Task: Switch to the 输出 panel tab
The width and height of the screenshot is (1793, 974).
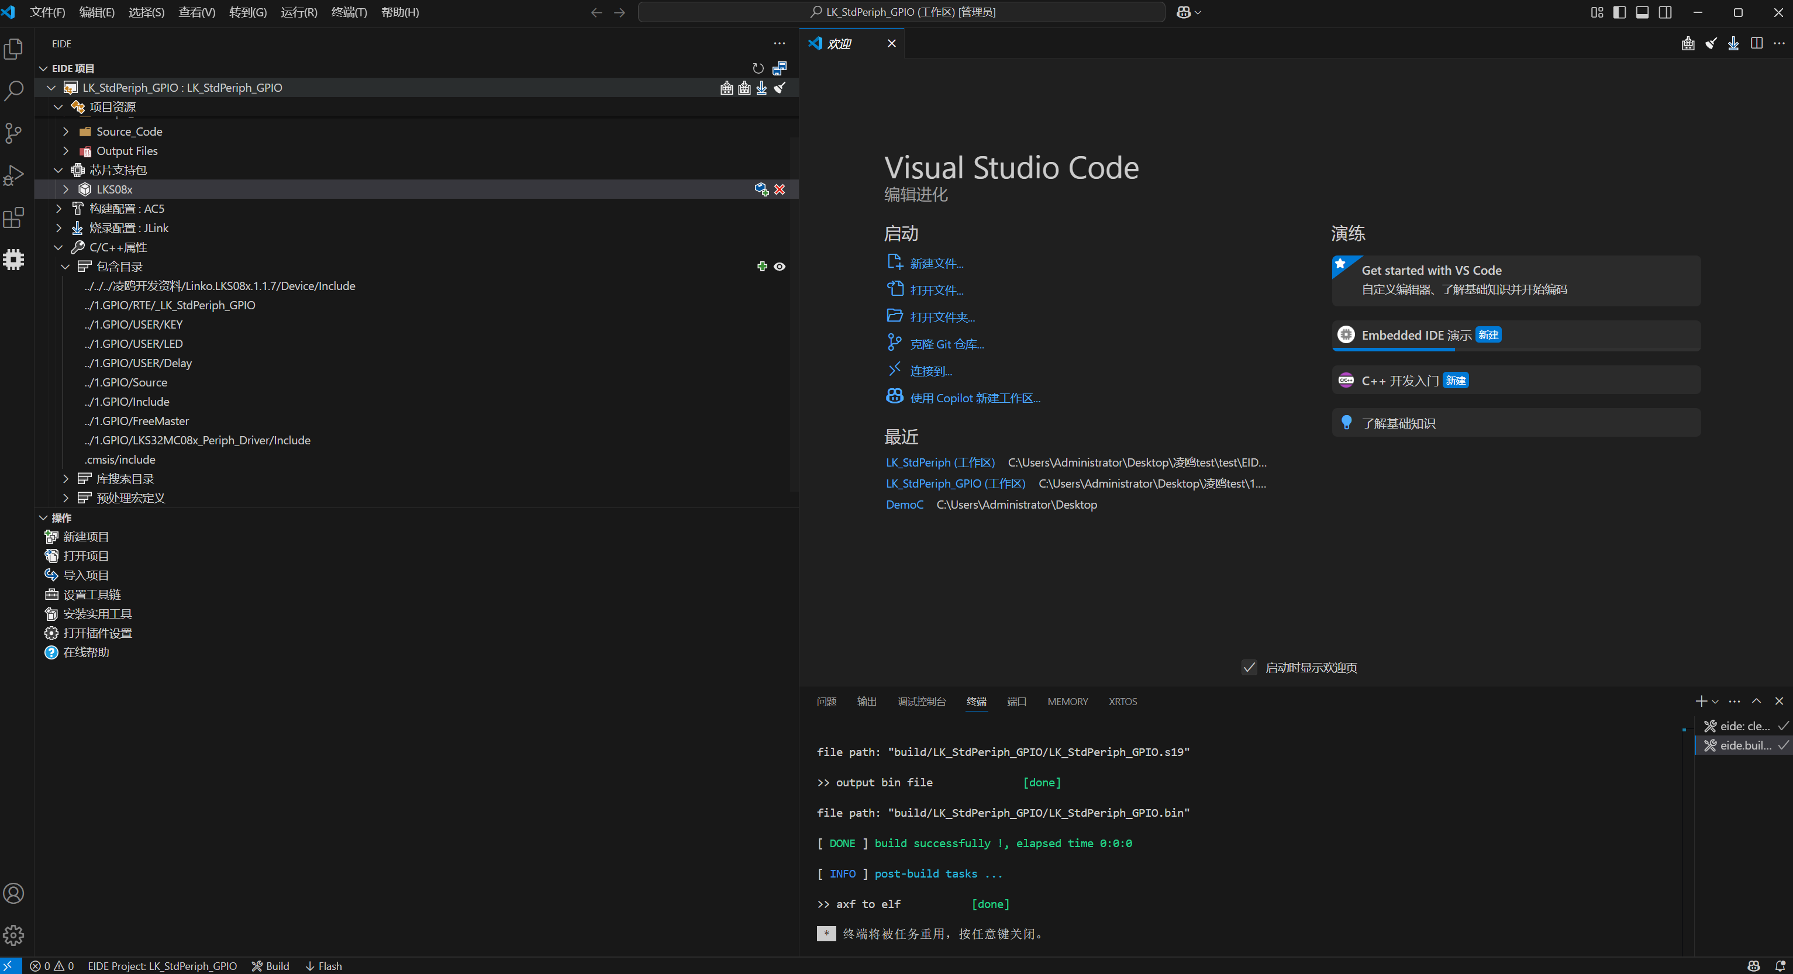Action: (x=867, y=702)
